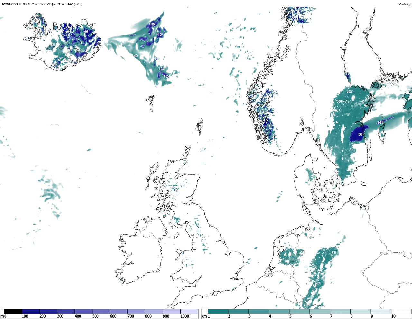Select the 7–8 km legend swatch
This screenshot has width=412, height=319.
tap(340, 312)
